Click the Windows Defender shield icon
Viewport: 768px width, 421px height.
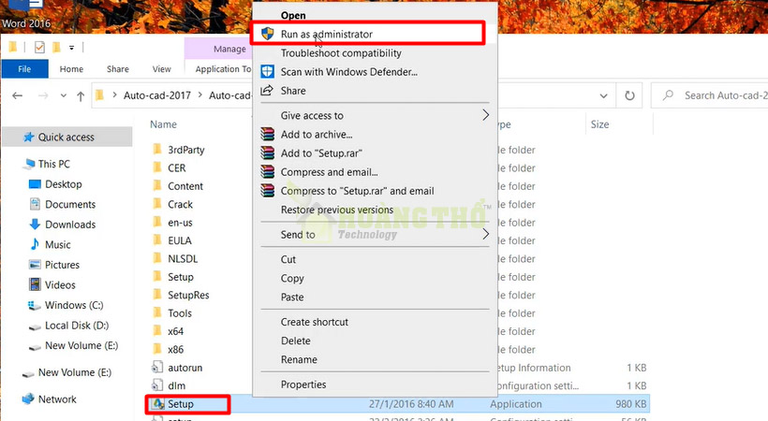267,72
